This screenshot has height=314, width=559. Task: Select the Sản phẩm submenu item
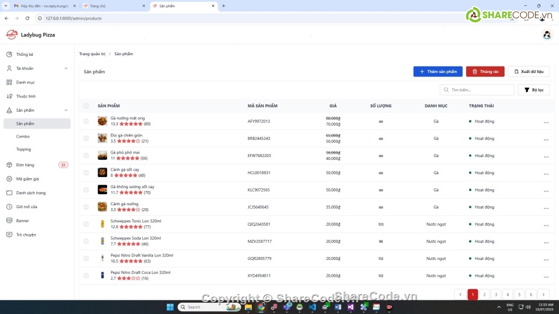(x=37, y=123)
